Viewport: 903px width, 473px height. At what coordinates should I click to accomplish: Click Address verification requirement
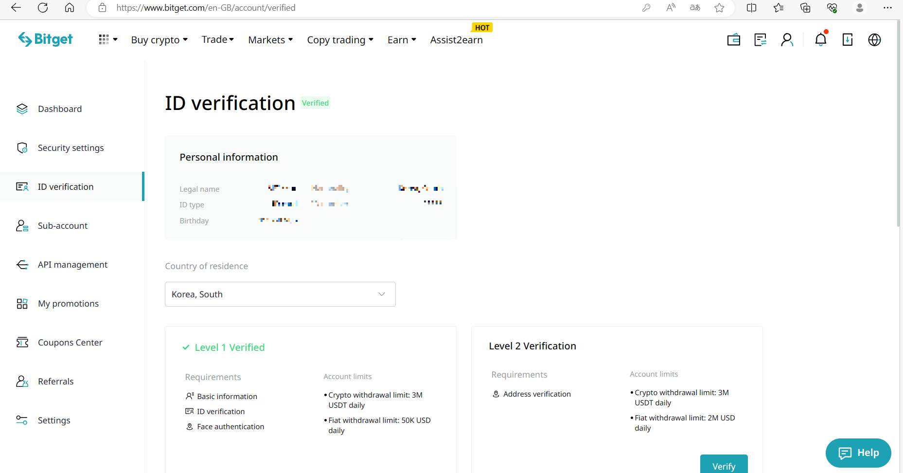point(537,394)
